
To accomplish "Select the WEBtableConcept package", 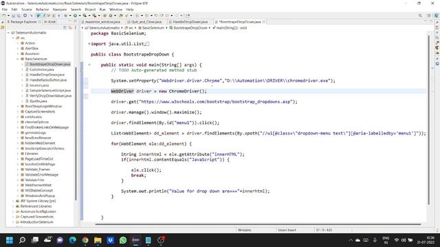I will pos(38,191).
